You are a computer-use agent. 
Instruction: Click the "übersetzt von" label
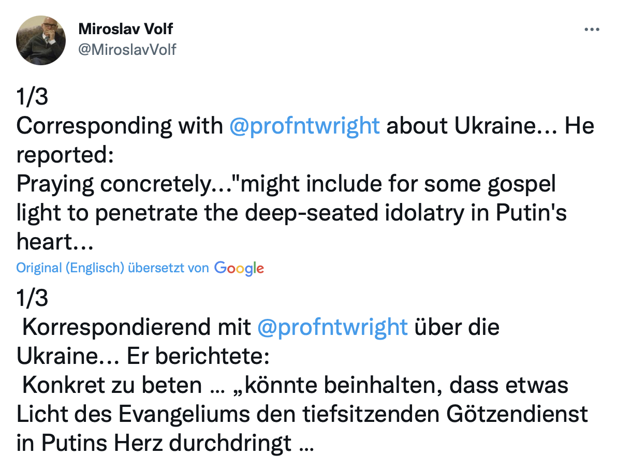tap(168, 268)
